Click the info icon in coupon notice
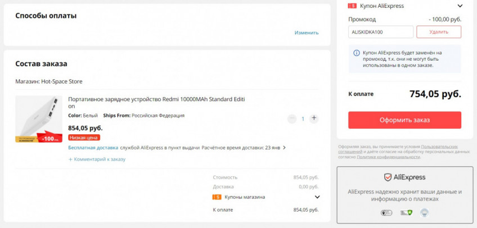The image size is (477, 228). click(357, 53)
